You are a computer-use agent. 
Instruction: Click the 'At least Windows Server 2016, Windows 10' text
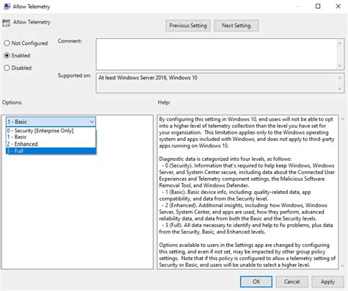pos(148,78)
